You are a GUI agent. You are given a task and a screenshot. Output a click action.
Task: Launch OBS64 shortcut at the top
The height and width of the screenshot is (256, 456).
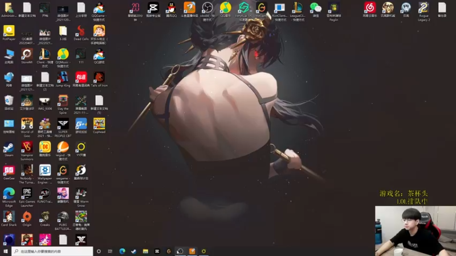point(207,11)
